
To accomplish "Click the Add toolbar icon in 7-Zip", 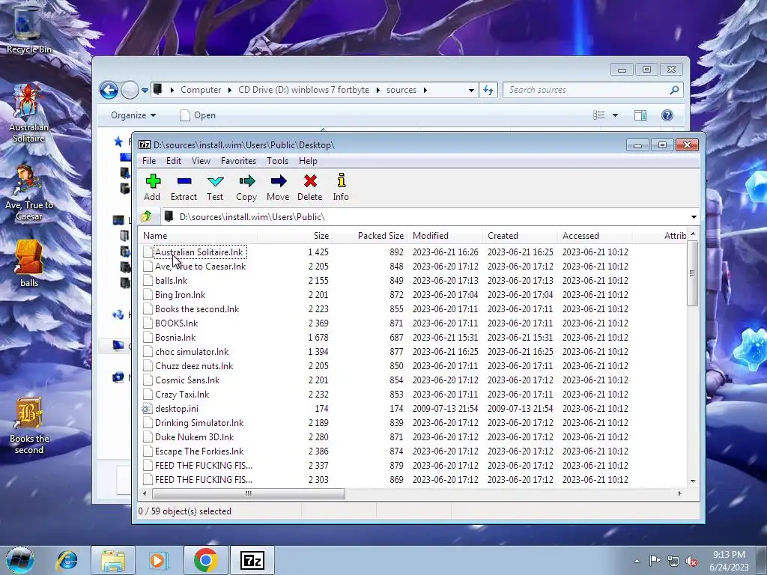I will [152, 187].
